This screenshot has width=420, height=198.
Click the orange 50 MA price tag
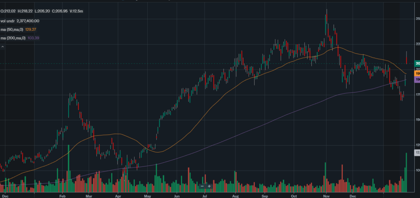[417, 74]
